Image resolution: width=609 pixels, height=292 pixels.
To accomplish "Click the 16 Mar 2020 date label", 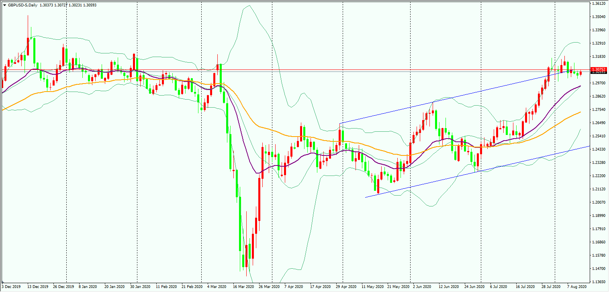I will tap(243, 287).
